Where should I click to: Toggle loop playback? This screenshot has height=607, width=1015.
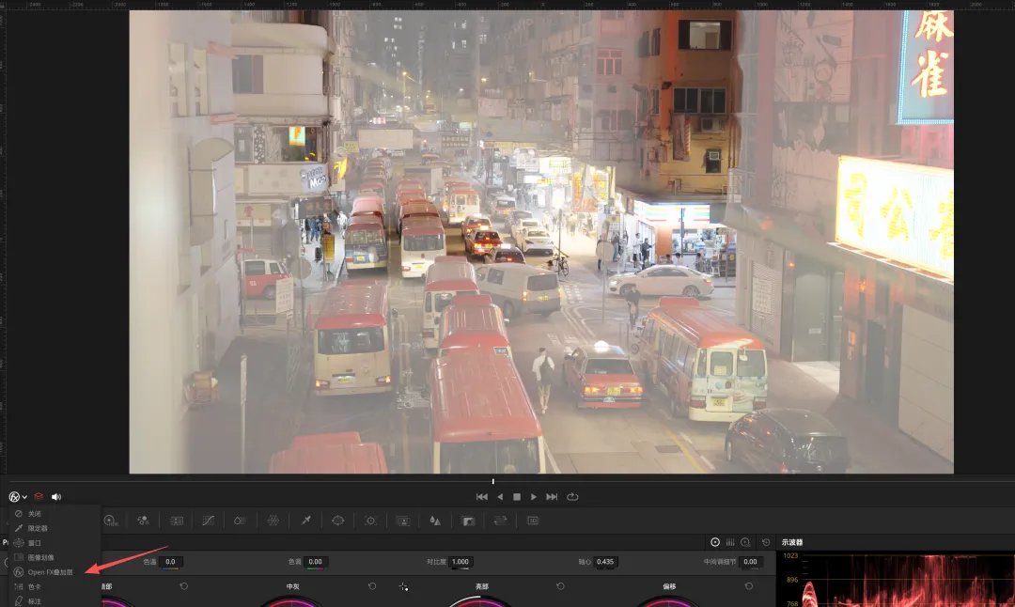pyautogui.click(x=572, y=497)
